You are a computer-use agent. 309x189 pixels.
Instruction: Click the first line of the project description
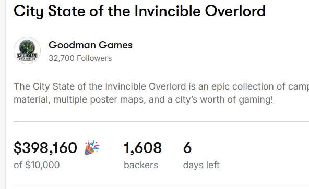(161, 86)
